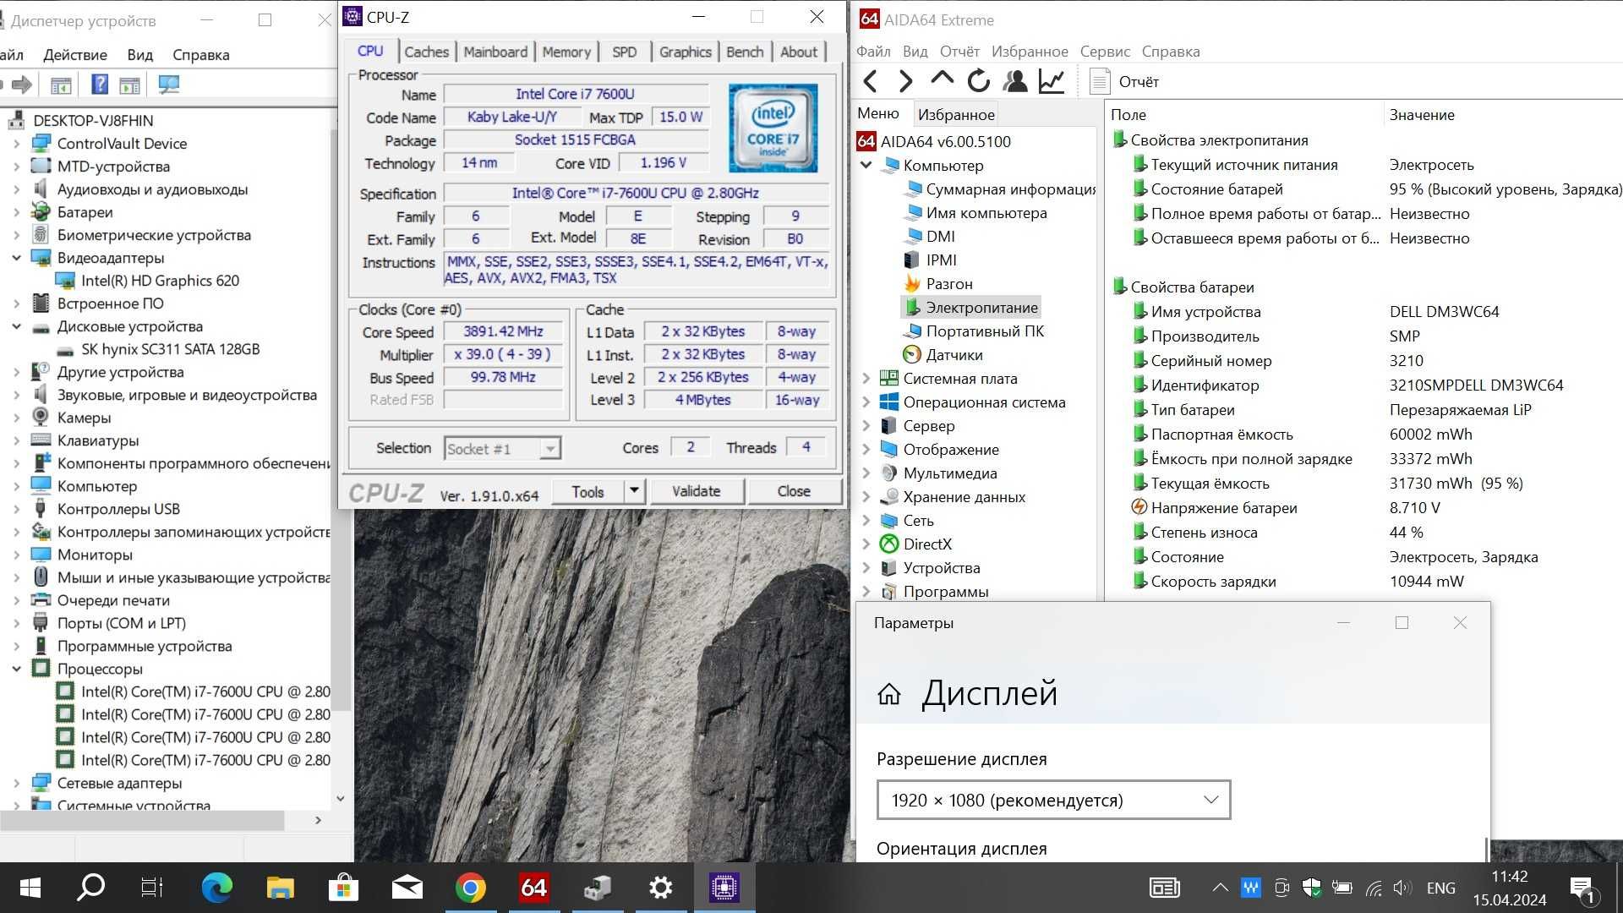Click the Graphics tab in CPU-Z
1623x913 pixels.
683,52
